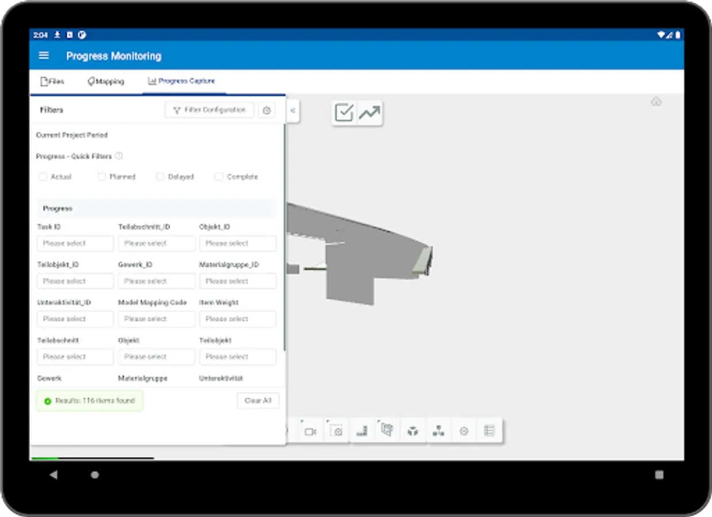Enable the Complete quick filter
This screenshot has height=517, width=712.
(x=219, y=177)
